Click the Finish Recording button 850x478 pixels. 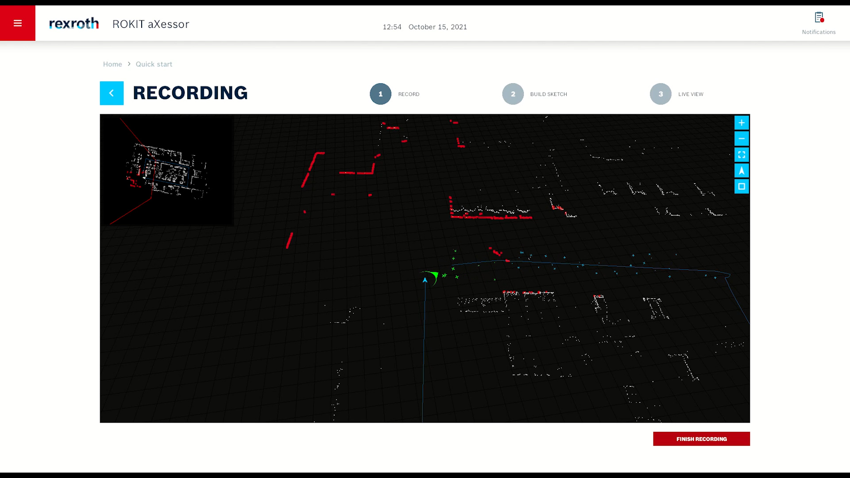701,439
